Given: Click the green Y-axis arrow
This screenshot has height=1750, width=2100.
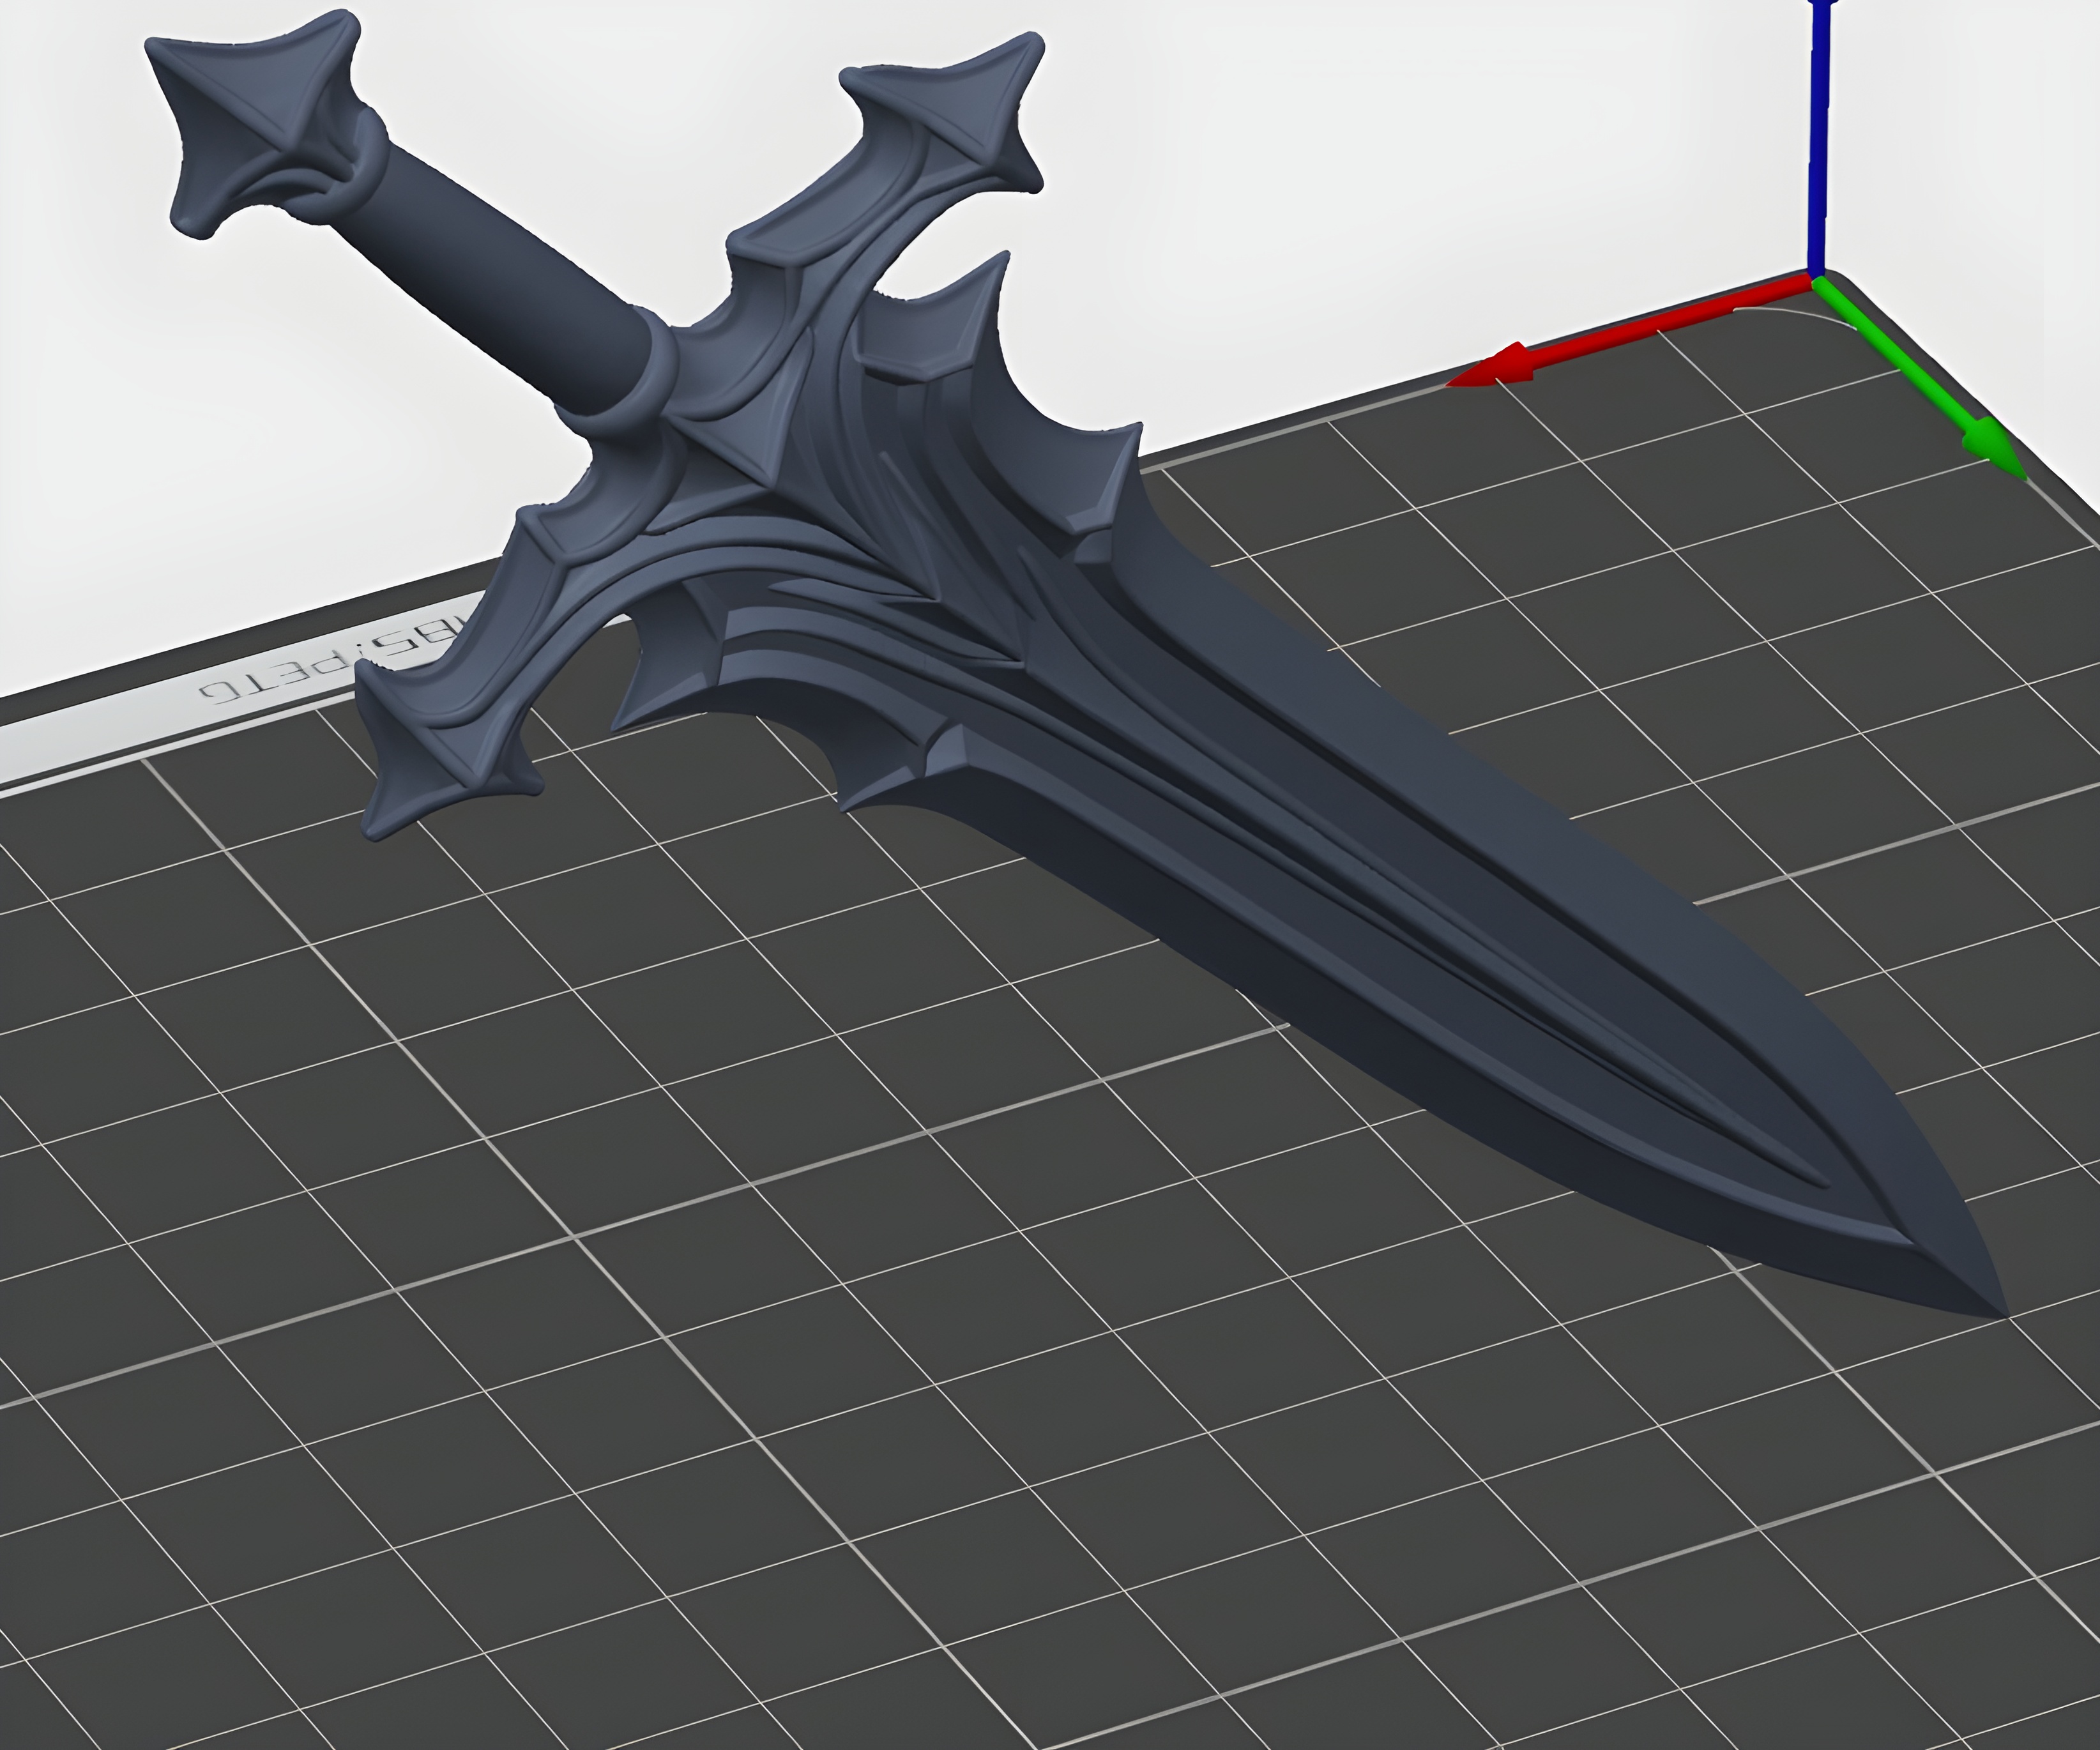Looking at the screenshot, I should pyautogui.click(x=1920, y=378).
